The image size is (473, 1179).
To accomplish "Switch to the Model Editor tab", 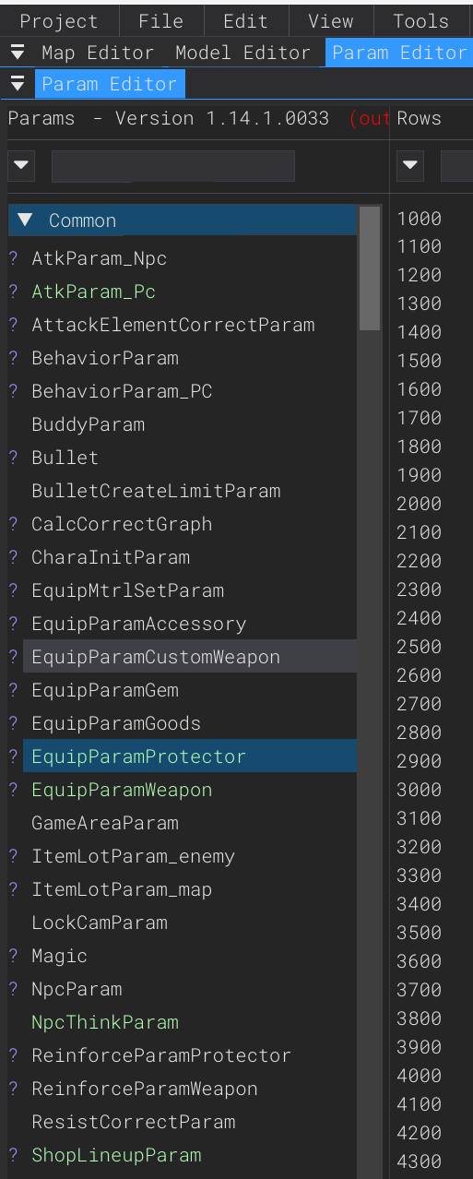I will tap(242, 53).
